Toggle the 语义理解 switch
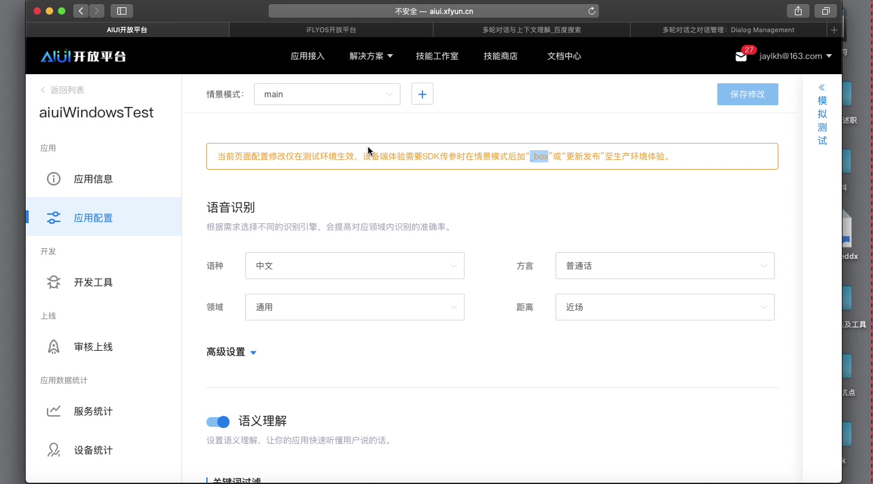The width and height of the screenshot is (873, 484). tap(218, 422)
